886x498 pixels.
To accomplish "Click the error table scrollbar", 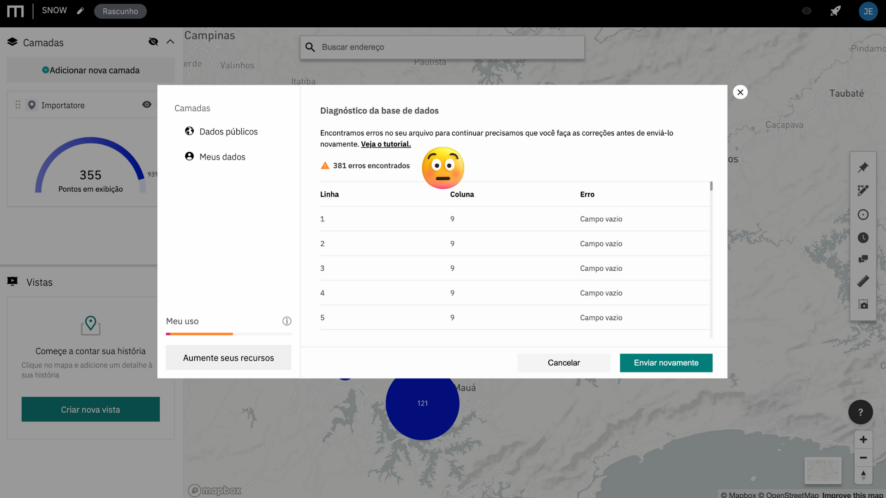I will [711, 186].
